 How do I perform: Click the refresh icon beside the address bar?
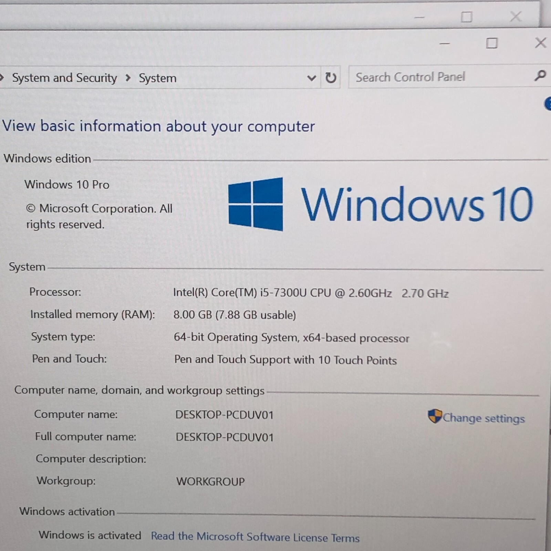(331, 78)
